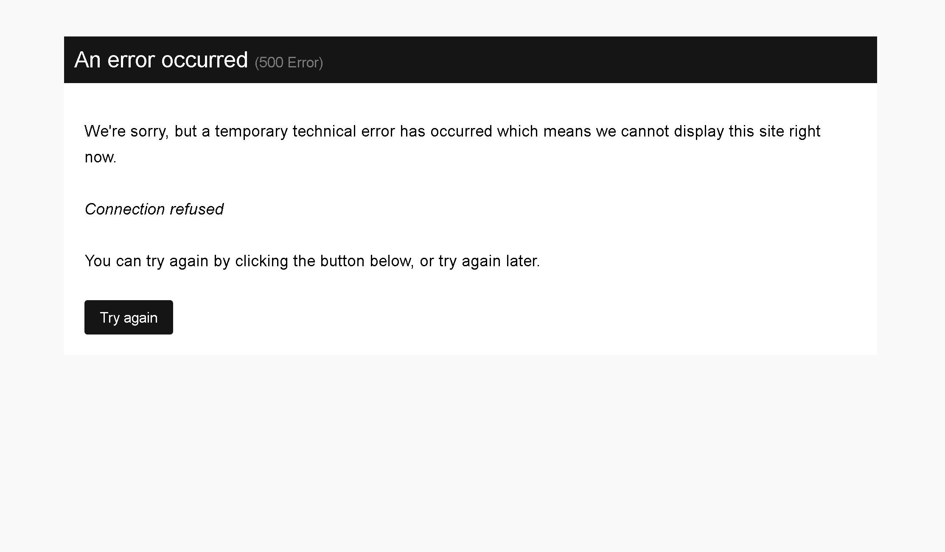The image size is (945, 552).
Task: Click the italic "Connection refused" message
Action: coord(154,209)
